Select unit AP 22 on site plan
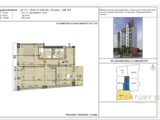 pyautogui.click(x=121, y=83)
